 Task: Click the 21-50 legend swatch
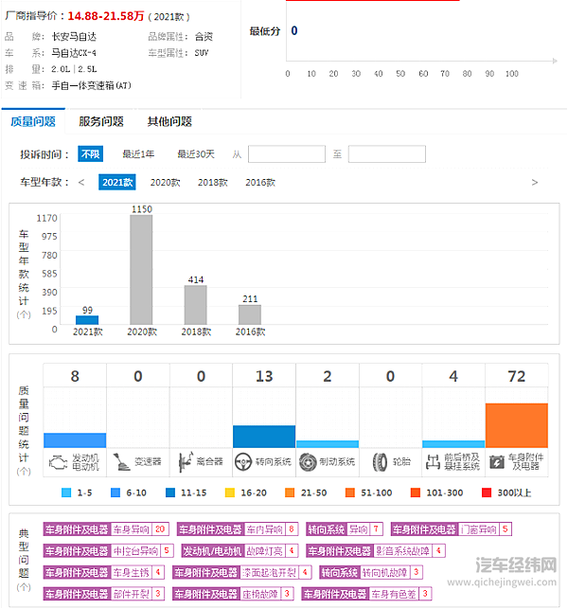click(x=290, y=493)
